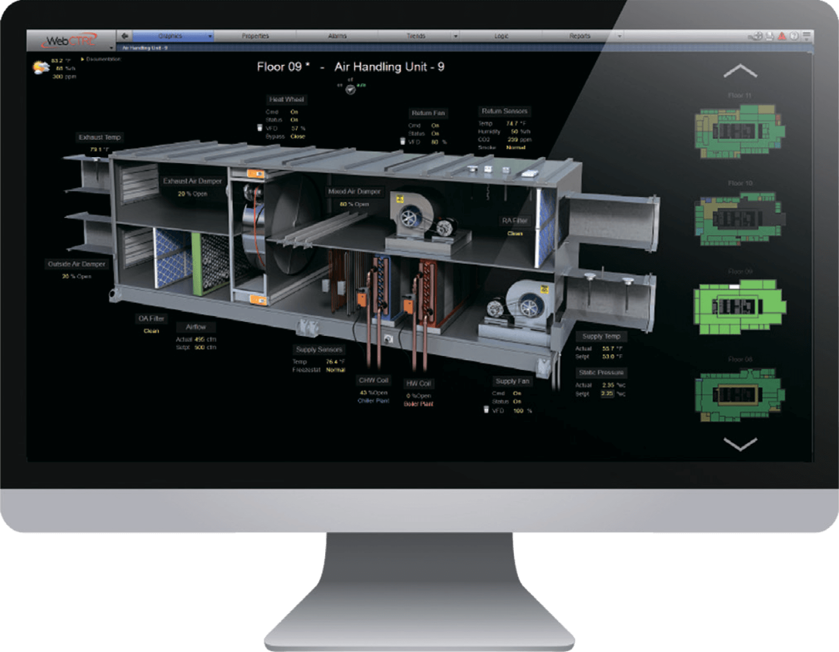This screenshot has width=839, height=652.
Task: Click the Airflow label
Action: pyautogui.click(x=196, y=327)
